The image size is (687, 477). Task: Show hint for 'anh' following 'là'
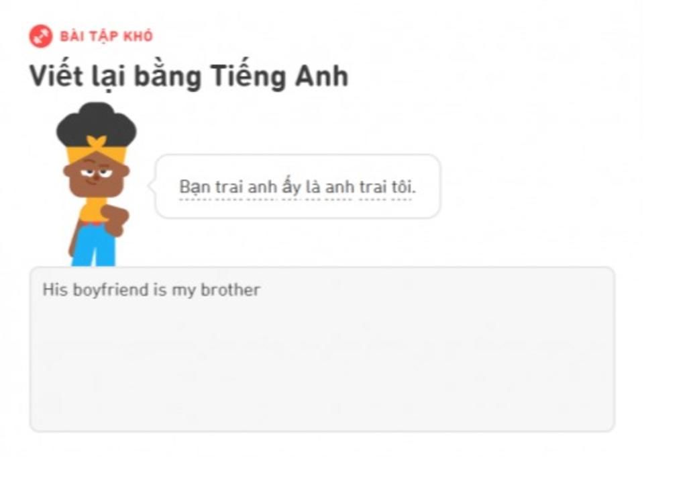tap(339, 187)
